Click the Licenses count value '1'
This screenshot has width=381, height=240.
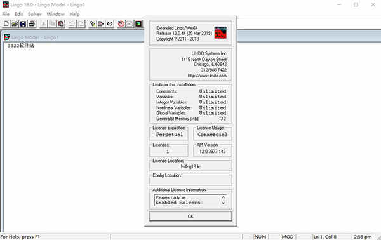168,152
